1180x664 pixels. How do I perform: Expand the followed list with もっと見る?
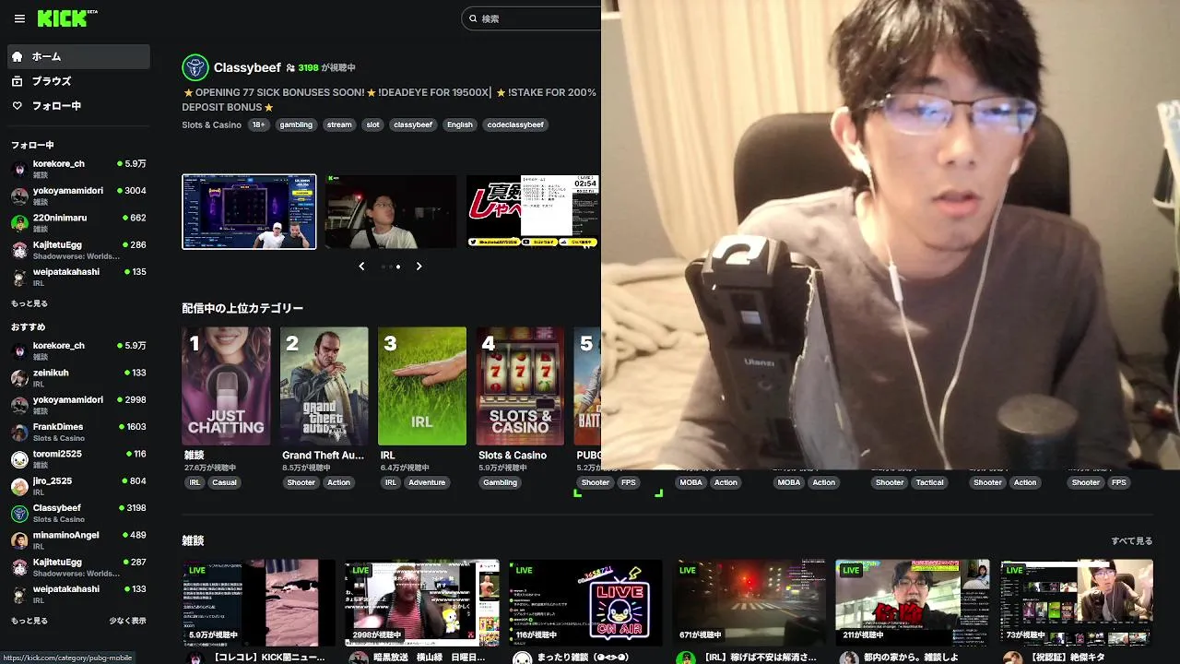[x=29, y=303]
